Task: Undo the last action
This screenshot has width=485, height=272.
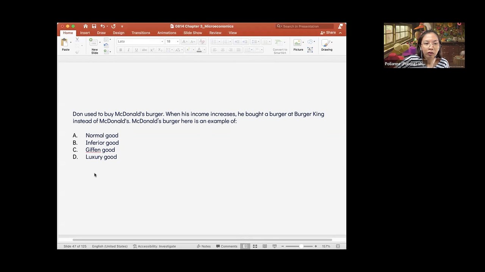Action: point(102,26)
